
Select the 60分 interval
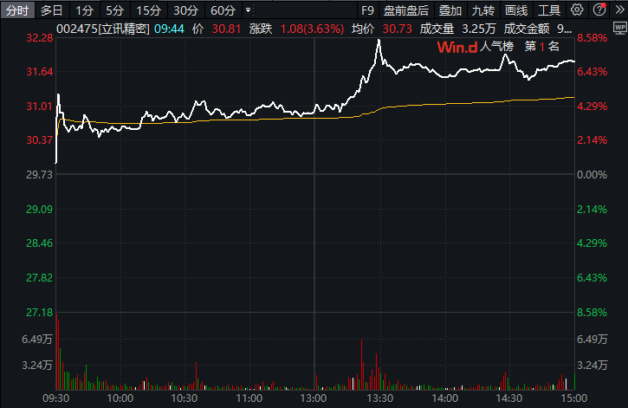pyautogui.click(x=223, y=10)
